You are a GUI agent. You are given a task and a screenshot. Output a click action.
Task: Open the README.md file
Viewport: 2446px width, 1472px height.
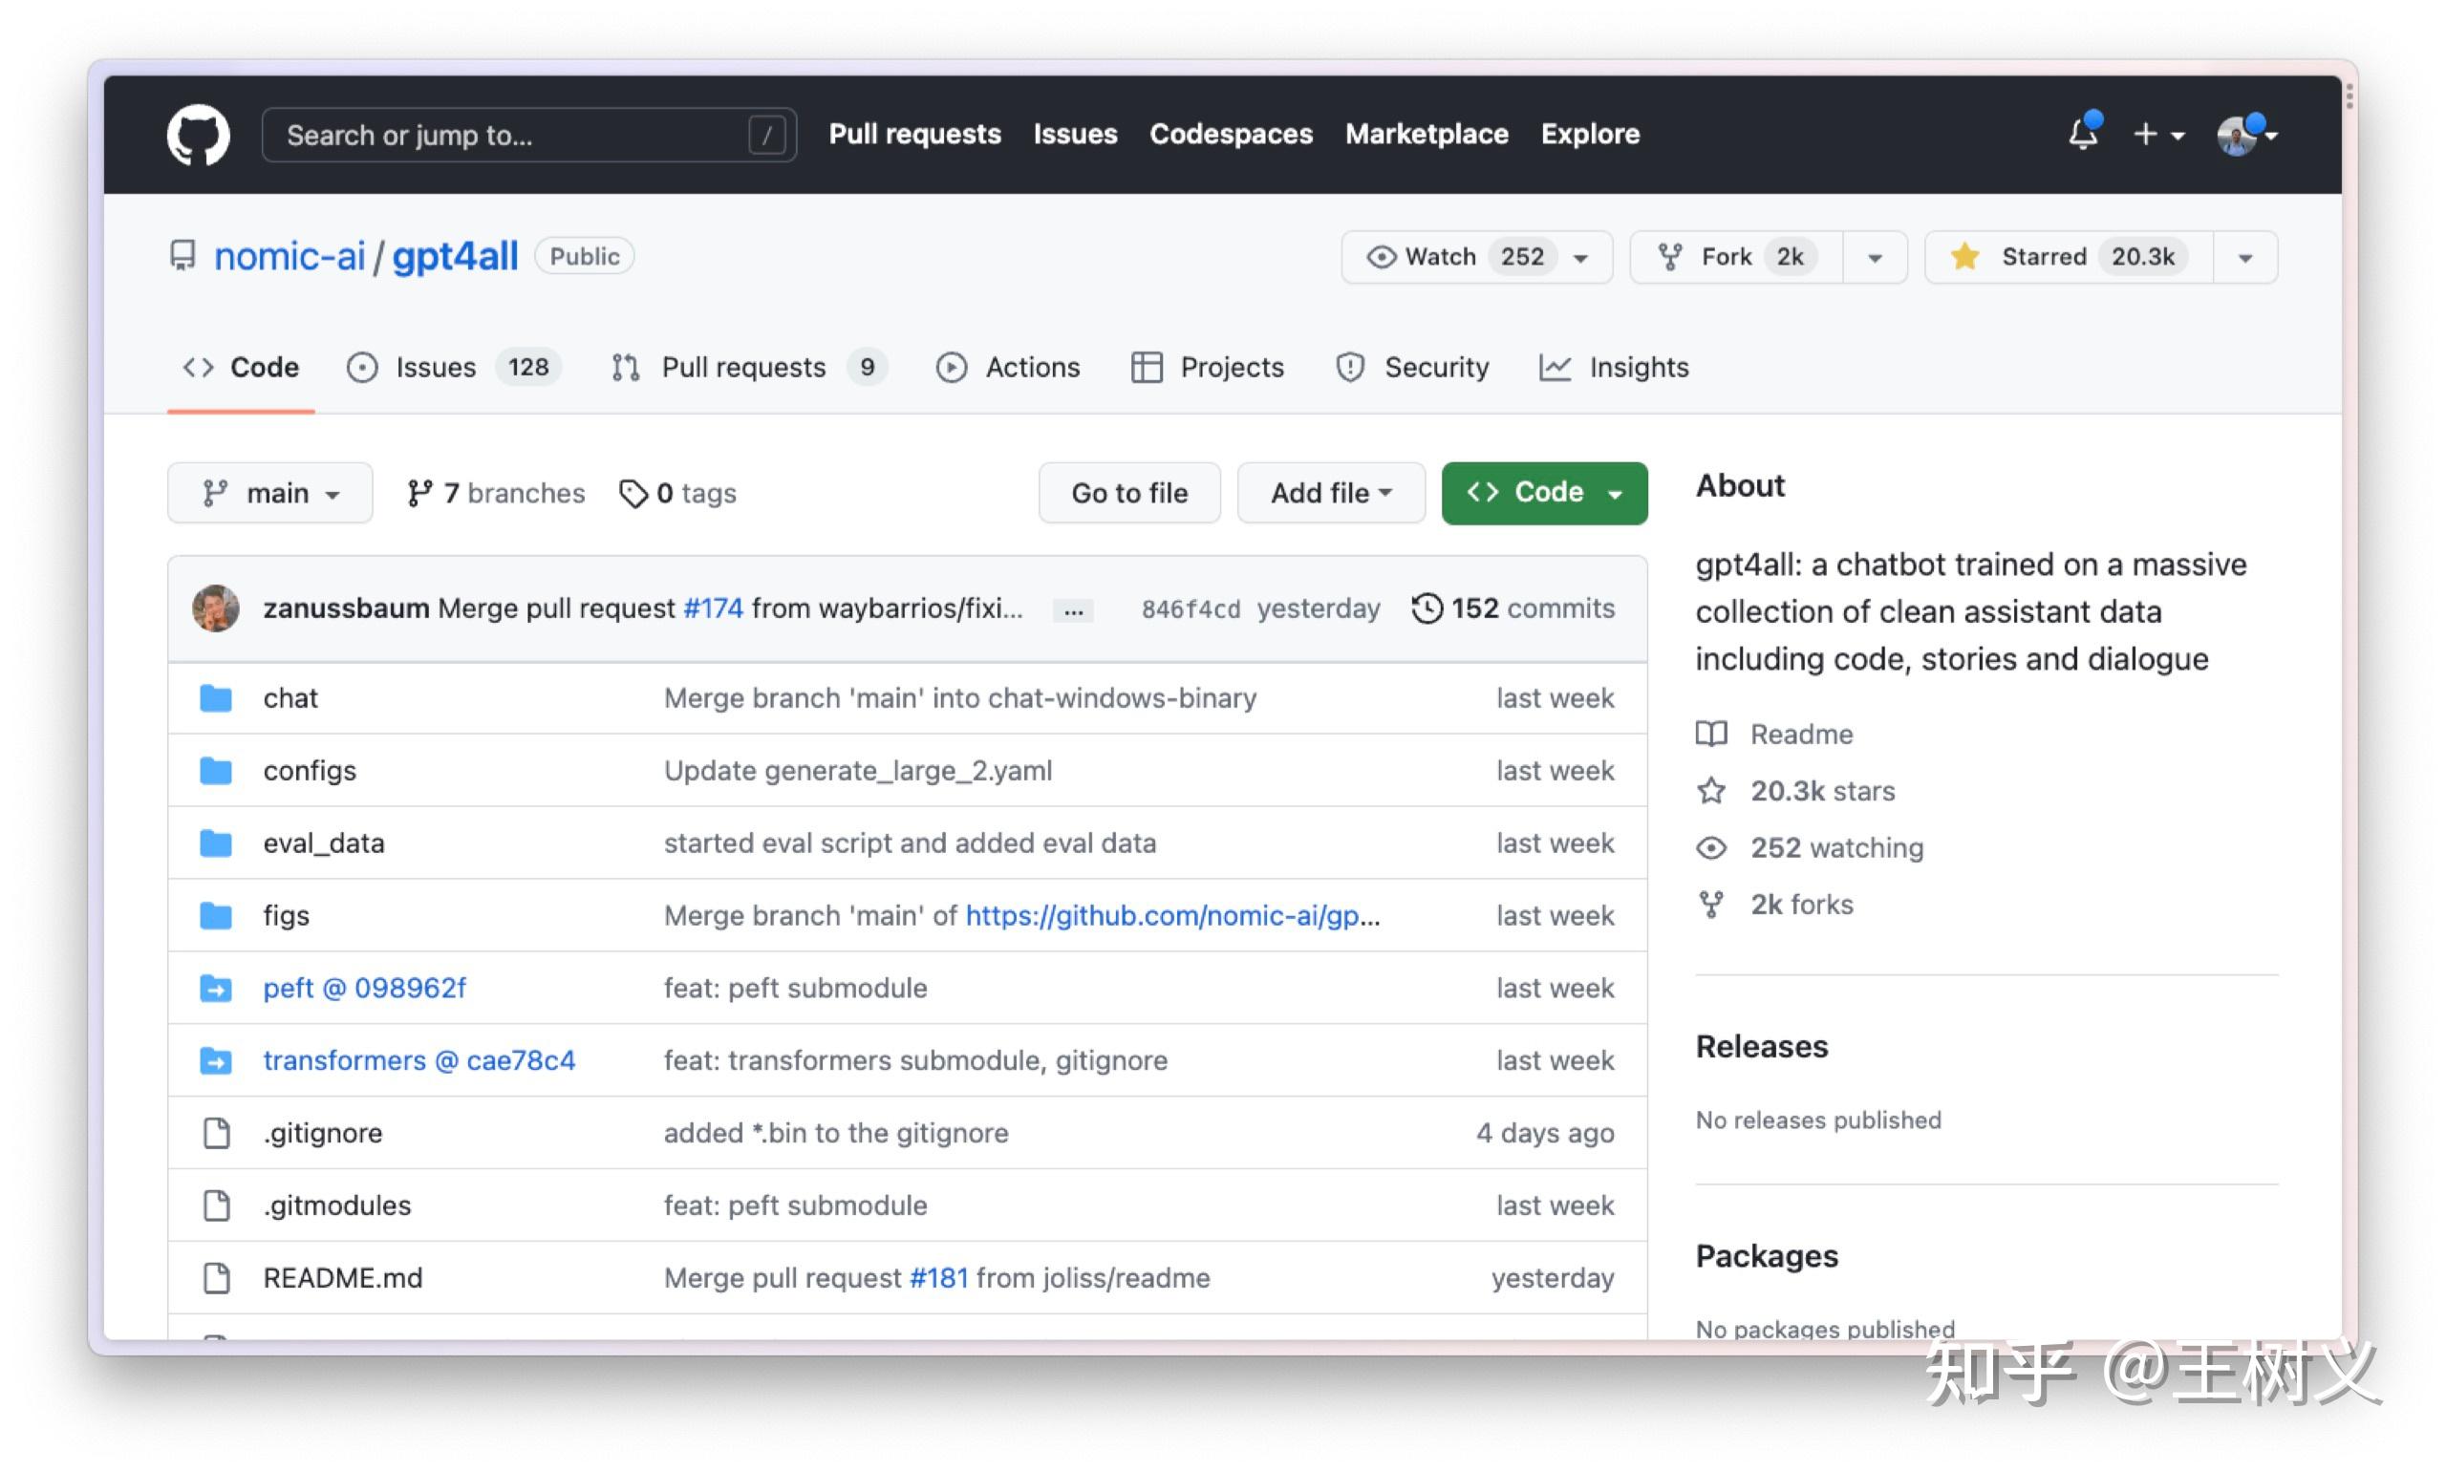pyautogui.click(x=342, y=1277)
